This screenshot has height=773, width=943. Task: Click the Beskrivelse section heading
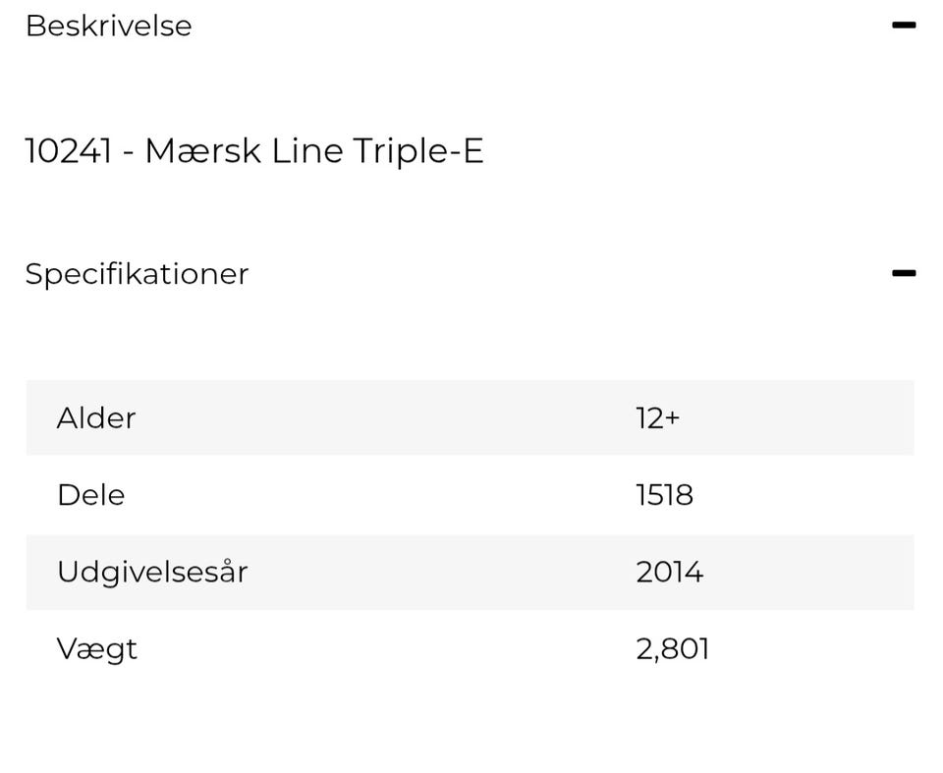coord(108,26)
